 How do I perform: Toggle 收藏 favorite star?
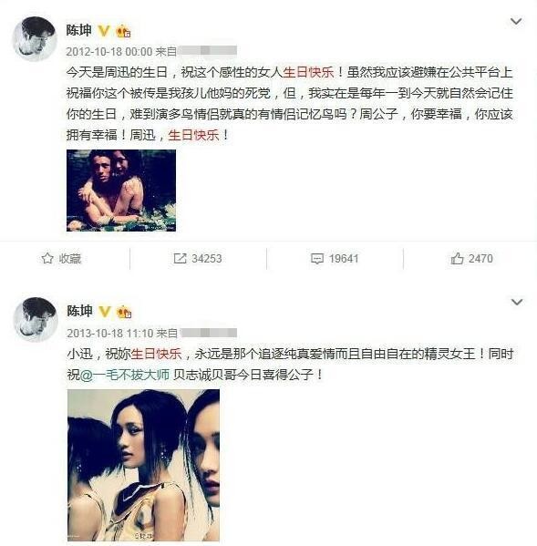click(x=61, y=259)
